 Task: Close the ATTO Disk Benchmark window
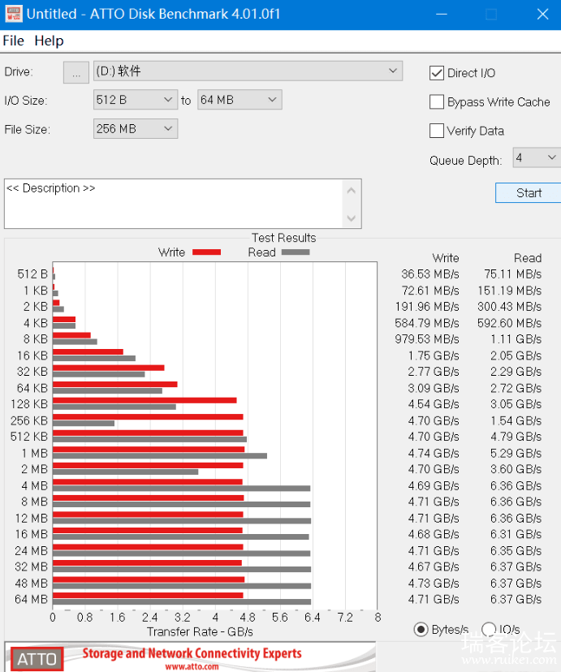click(542, 14)
